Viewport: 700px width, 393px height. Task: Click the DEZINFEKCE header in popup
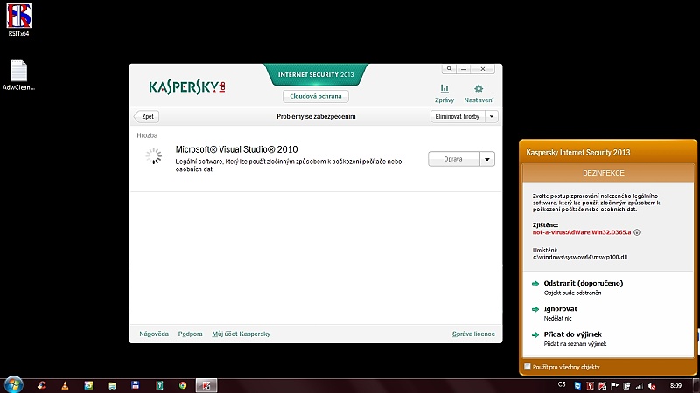tap(604, 173)
